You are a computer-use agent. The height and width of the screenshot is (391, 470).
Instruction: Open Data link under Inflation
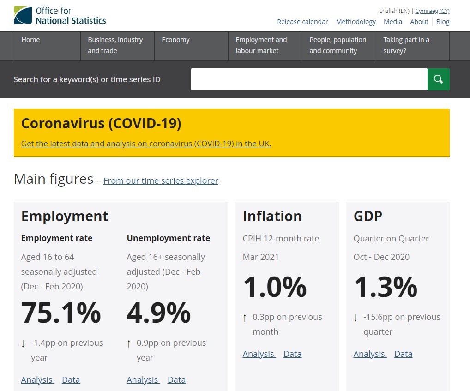tap(292, 354)
